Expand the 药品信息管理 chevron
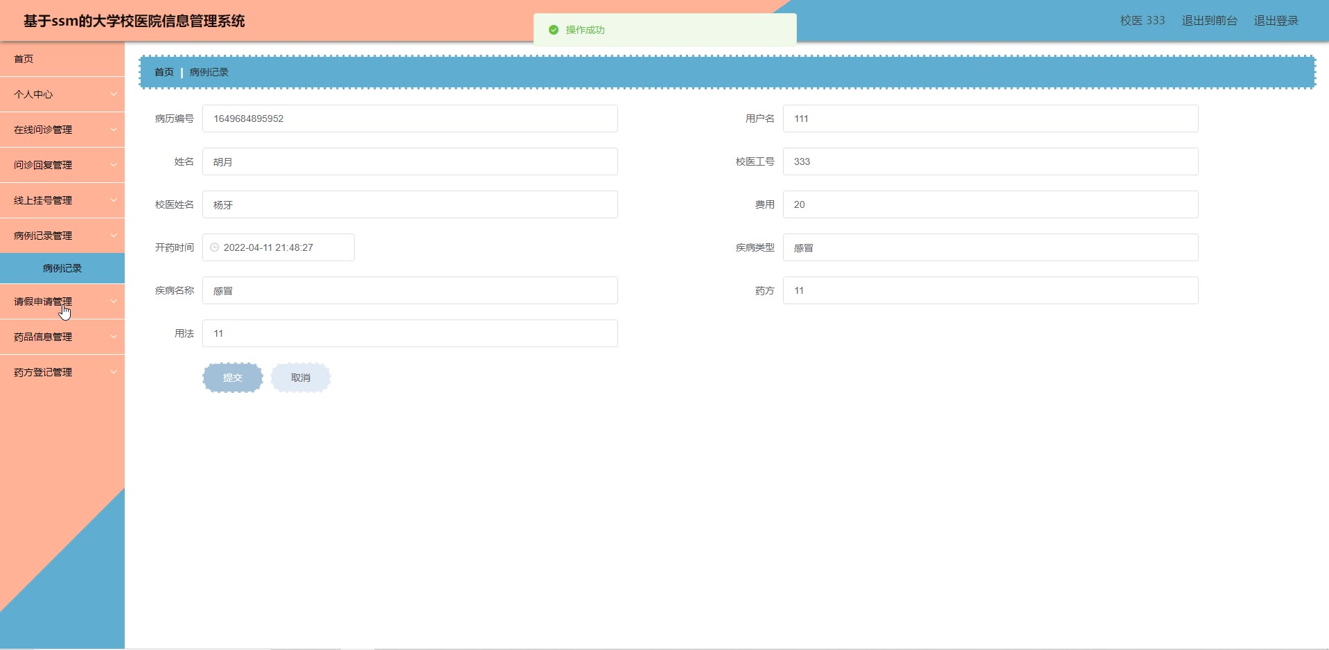Screen dimensions: 1329x650 114,337
